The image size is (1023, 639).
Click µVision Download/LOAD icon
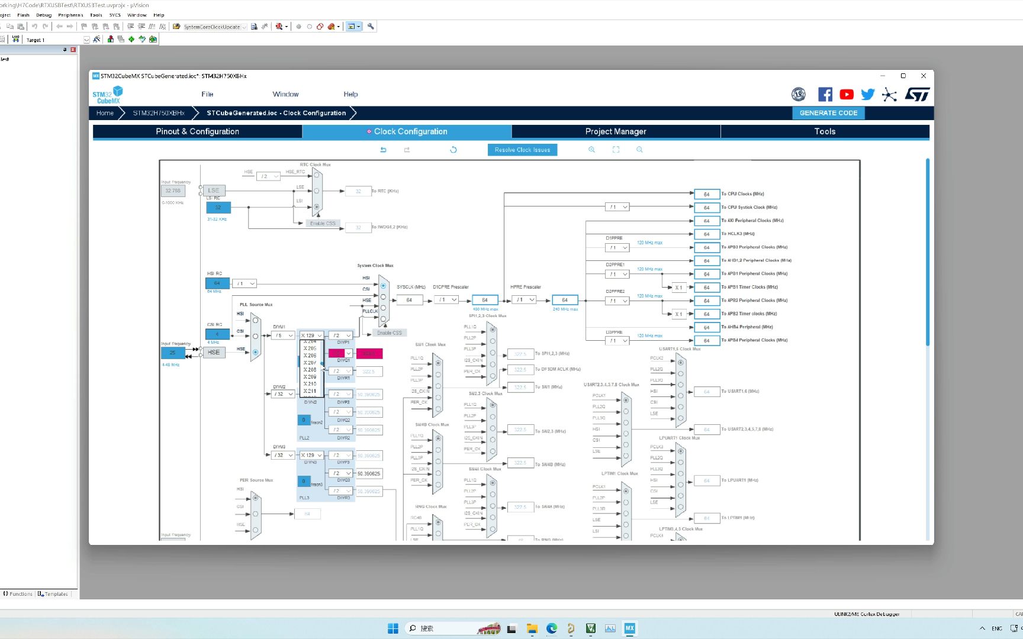[15, 40]
